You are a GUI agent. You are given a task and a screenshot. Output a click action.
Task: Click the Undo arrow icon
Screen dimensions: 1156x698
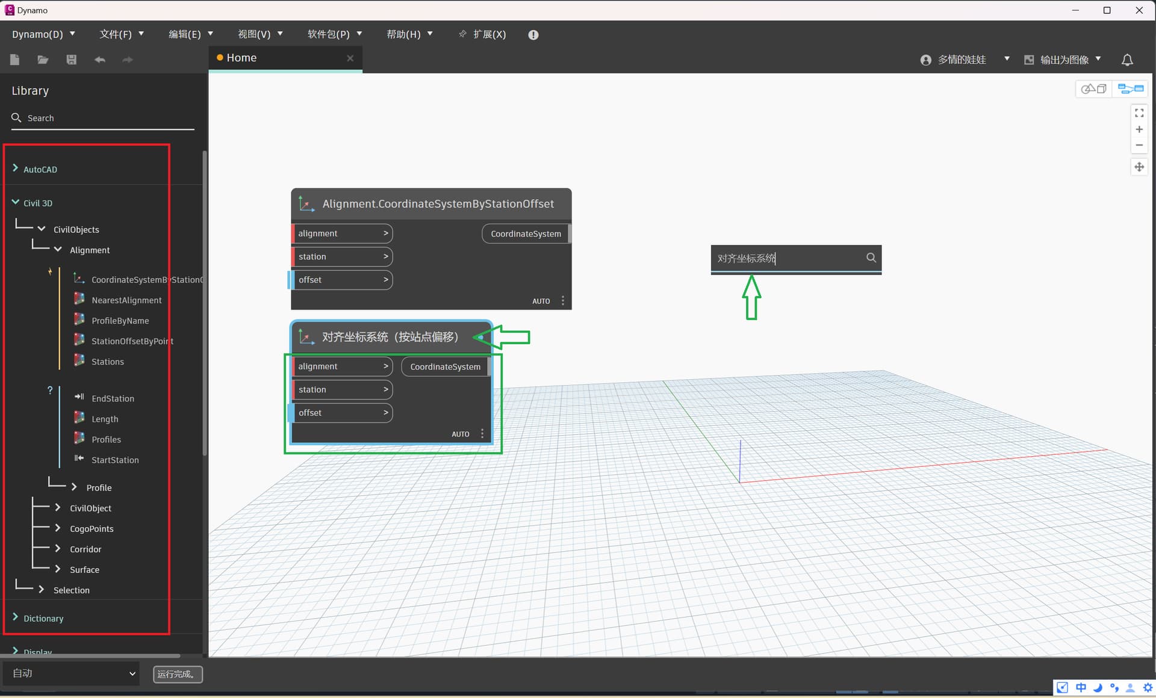click(x=100, y=60)
